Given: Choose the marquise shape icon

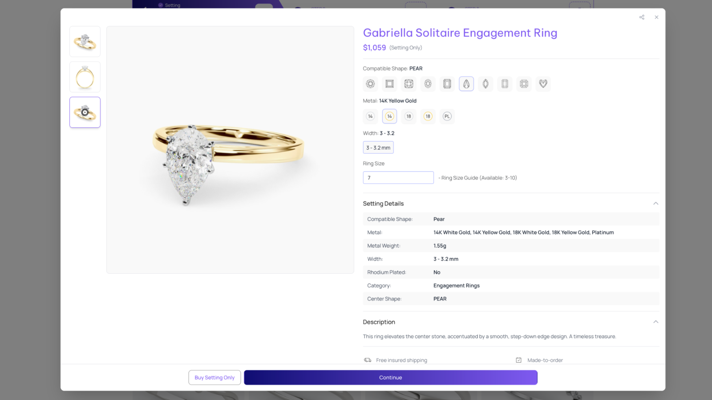Looking at the screenshot, I should click(485, 84).
